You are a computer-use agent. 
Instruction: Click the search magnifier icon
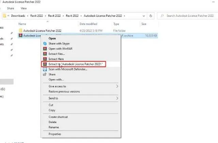click(162, 16)
